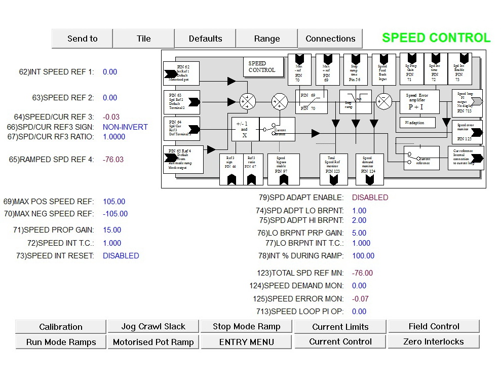Click the PI adaption block in diagram

coord(417,123)
